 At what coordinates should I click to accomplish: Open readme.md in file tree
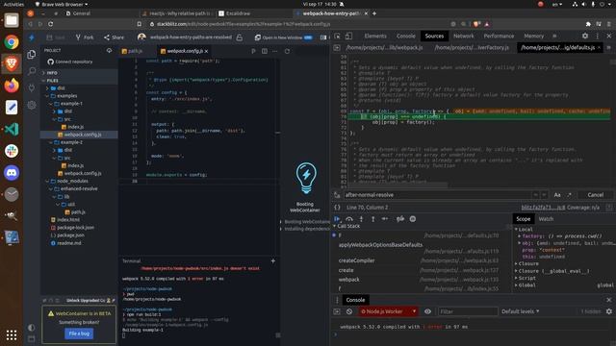tap(68, 243)
